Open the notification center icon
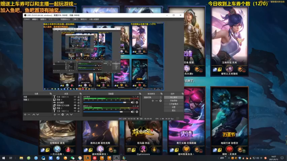This screenshot has width=287, height=161. click(282, 158)
